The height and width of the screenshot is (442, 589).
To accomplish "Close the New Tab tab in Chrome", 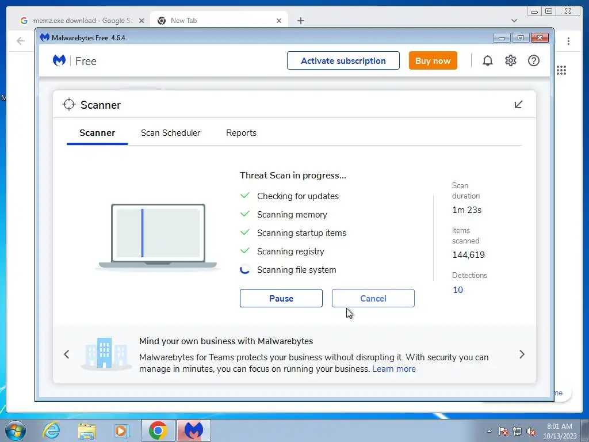I will 279,21.
